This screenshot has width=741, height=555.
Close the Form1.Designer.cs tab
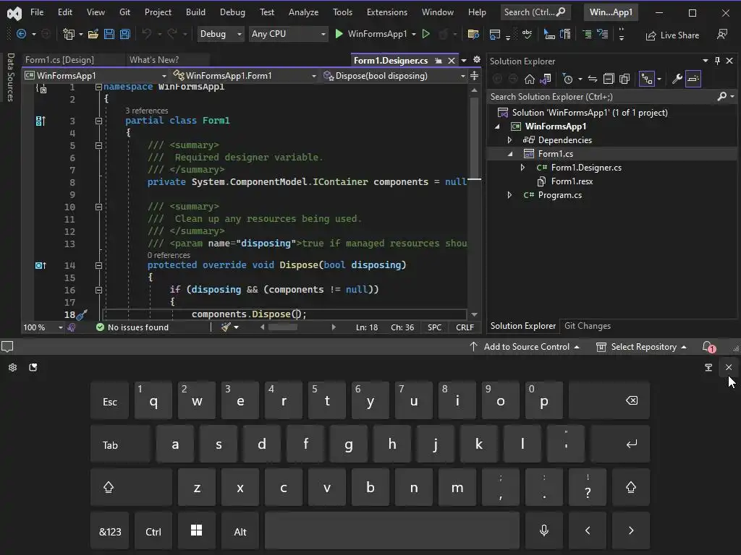pos(452,61)
